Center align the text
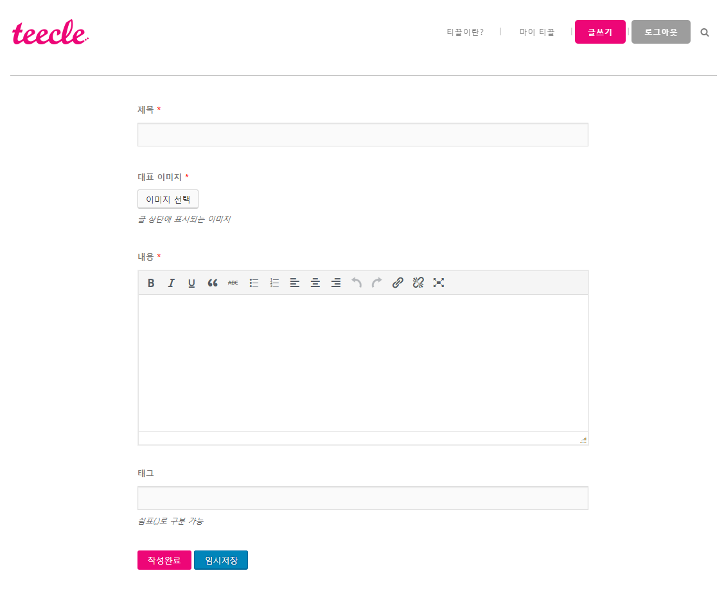Image resolution: width=724 pixels, height=589 pixels. (315, 283)
